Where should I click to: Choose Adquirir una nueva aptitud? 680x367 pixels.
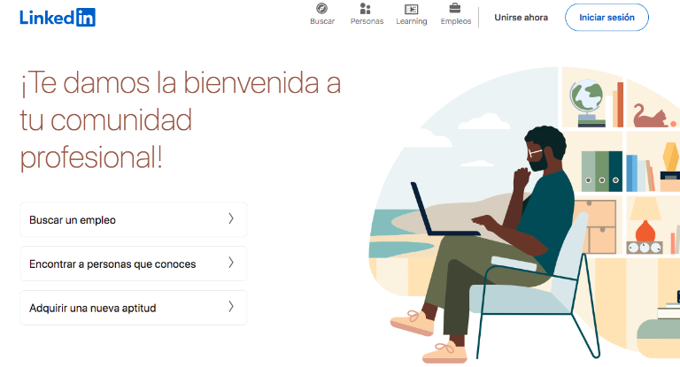point(134,308)
